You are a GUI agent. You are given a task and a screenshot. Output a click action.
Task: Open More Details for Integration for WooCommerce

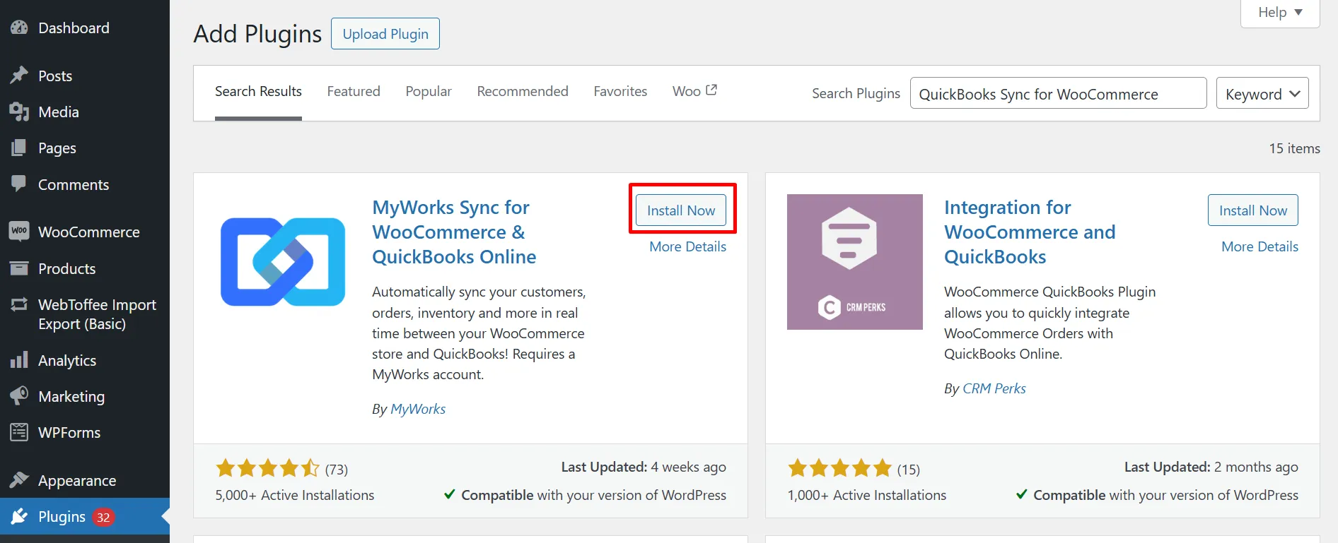click(1260, 246)
